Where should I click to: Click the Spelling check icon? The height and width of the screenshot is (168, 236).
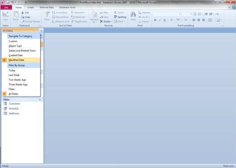coord(115,17)
